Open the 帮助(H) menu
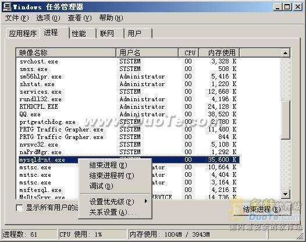This screenshot has width=306, height=242. (x=111, y=18)
